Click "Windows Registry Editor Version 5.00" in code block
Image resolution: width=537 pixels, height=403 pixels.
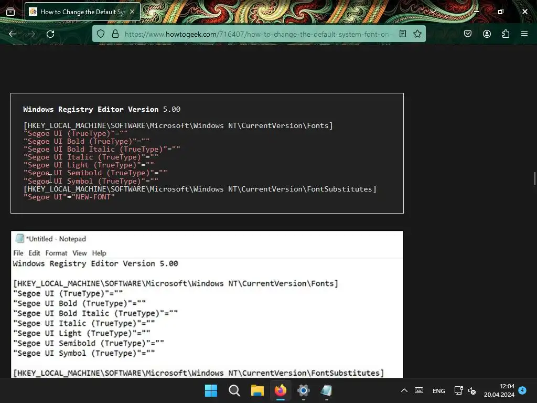102,109
